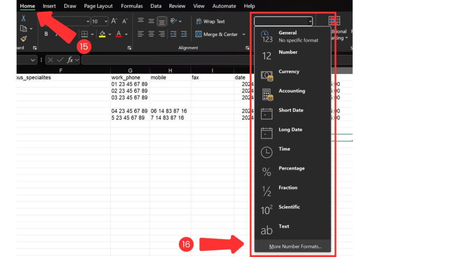Viewport: 458px width, 257px height.
Task: Click the Cut scissors icon
Action: [23, 18]
